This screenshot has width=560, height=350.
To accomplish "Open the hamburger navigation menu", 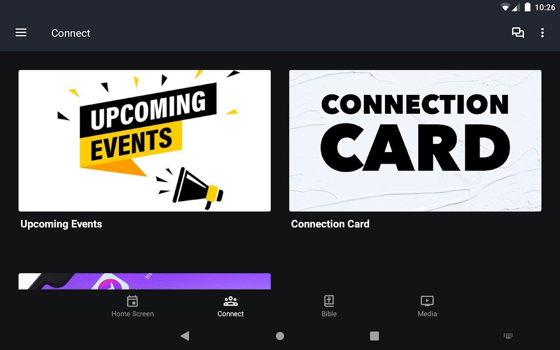I will (21, 33).
